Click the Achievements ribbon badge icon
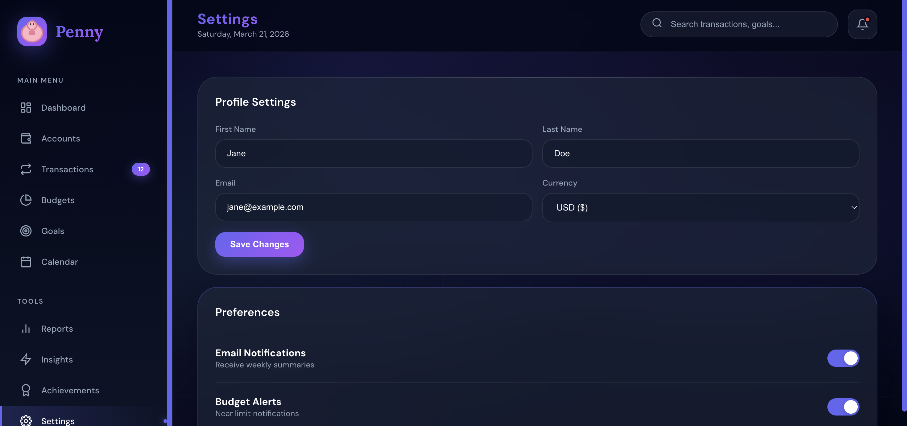The image size is (907, 426). (26, 390)
